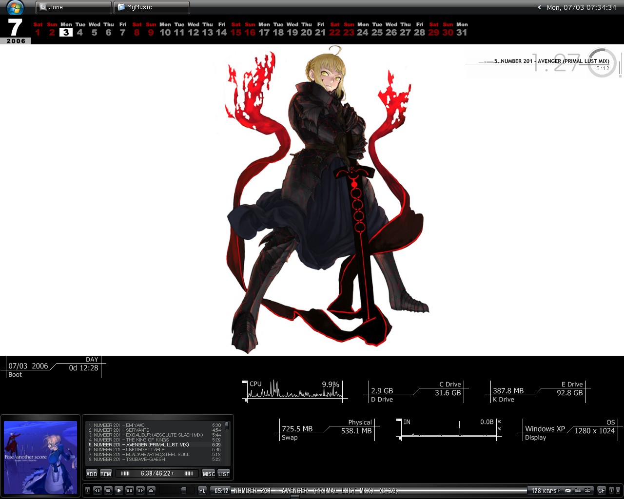Click the Fate/another score album art
624x499 pixels.
coord(40,458)
